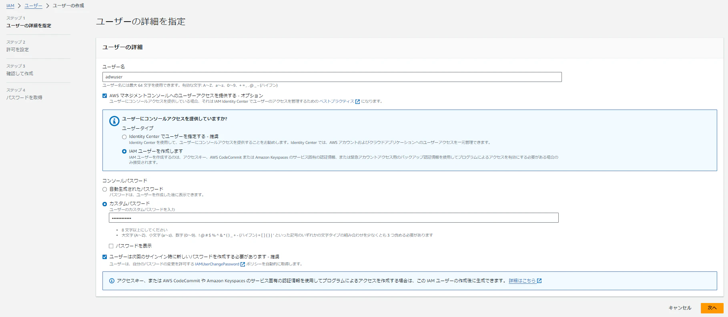Open the ベストプラクティス link
Screen dimensions: 728x317
pyautogui.click(x=337, y=102)
